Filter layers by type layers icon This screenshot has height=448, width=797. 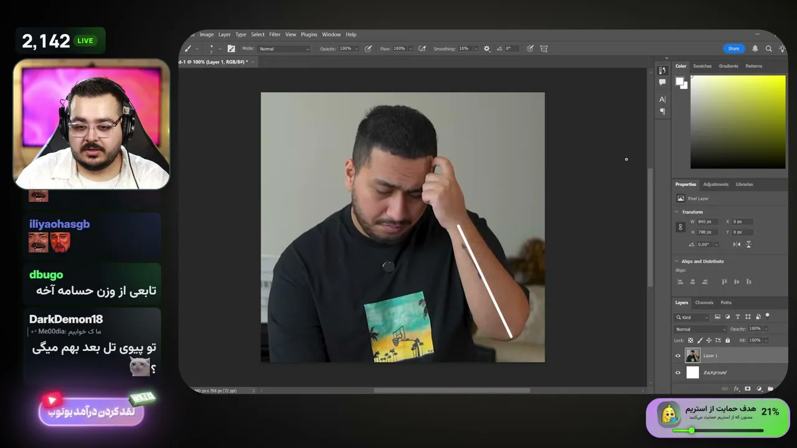(738, 317)
